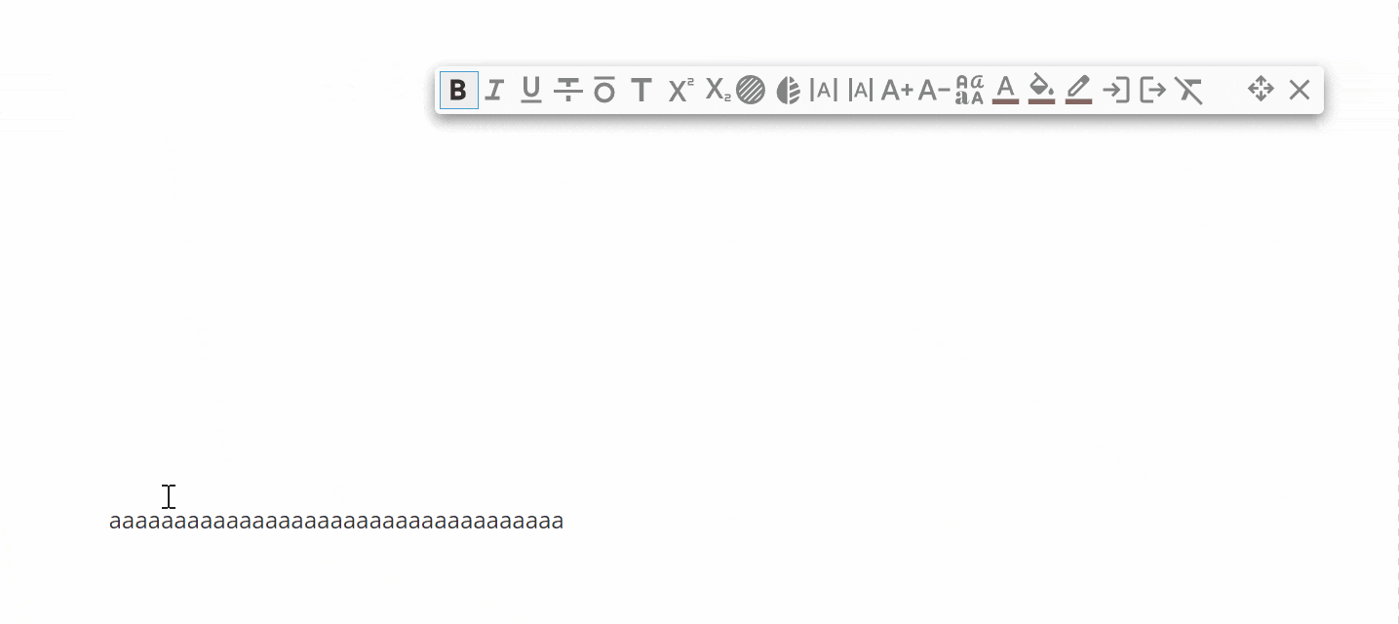The height and width of the screenshot is (624, 1399).
Task: Increase font size with A+
Action: tap(897, 91)
